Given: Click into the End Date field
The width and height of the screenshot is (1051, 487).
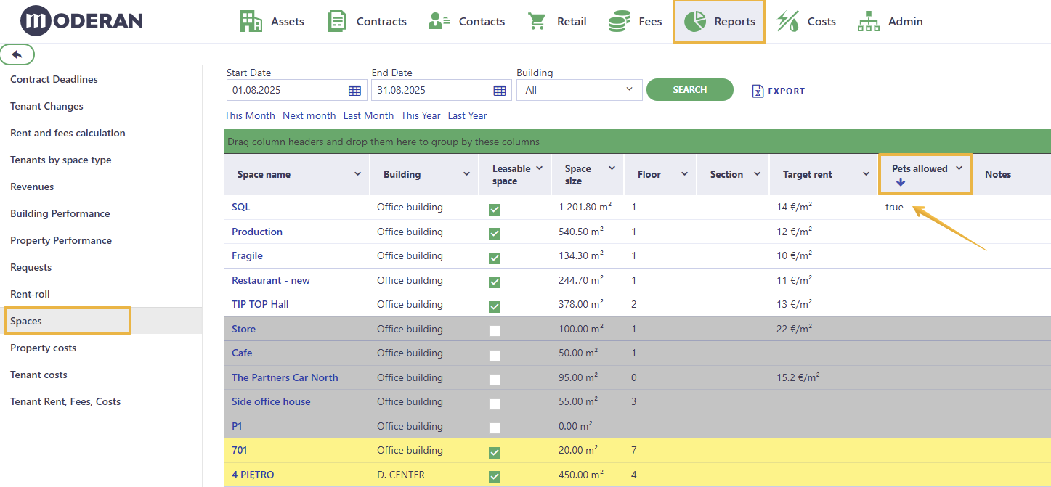Looking at the screenshot, I should [431, 90].
